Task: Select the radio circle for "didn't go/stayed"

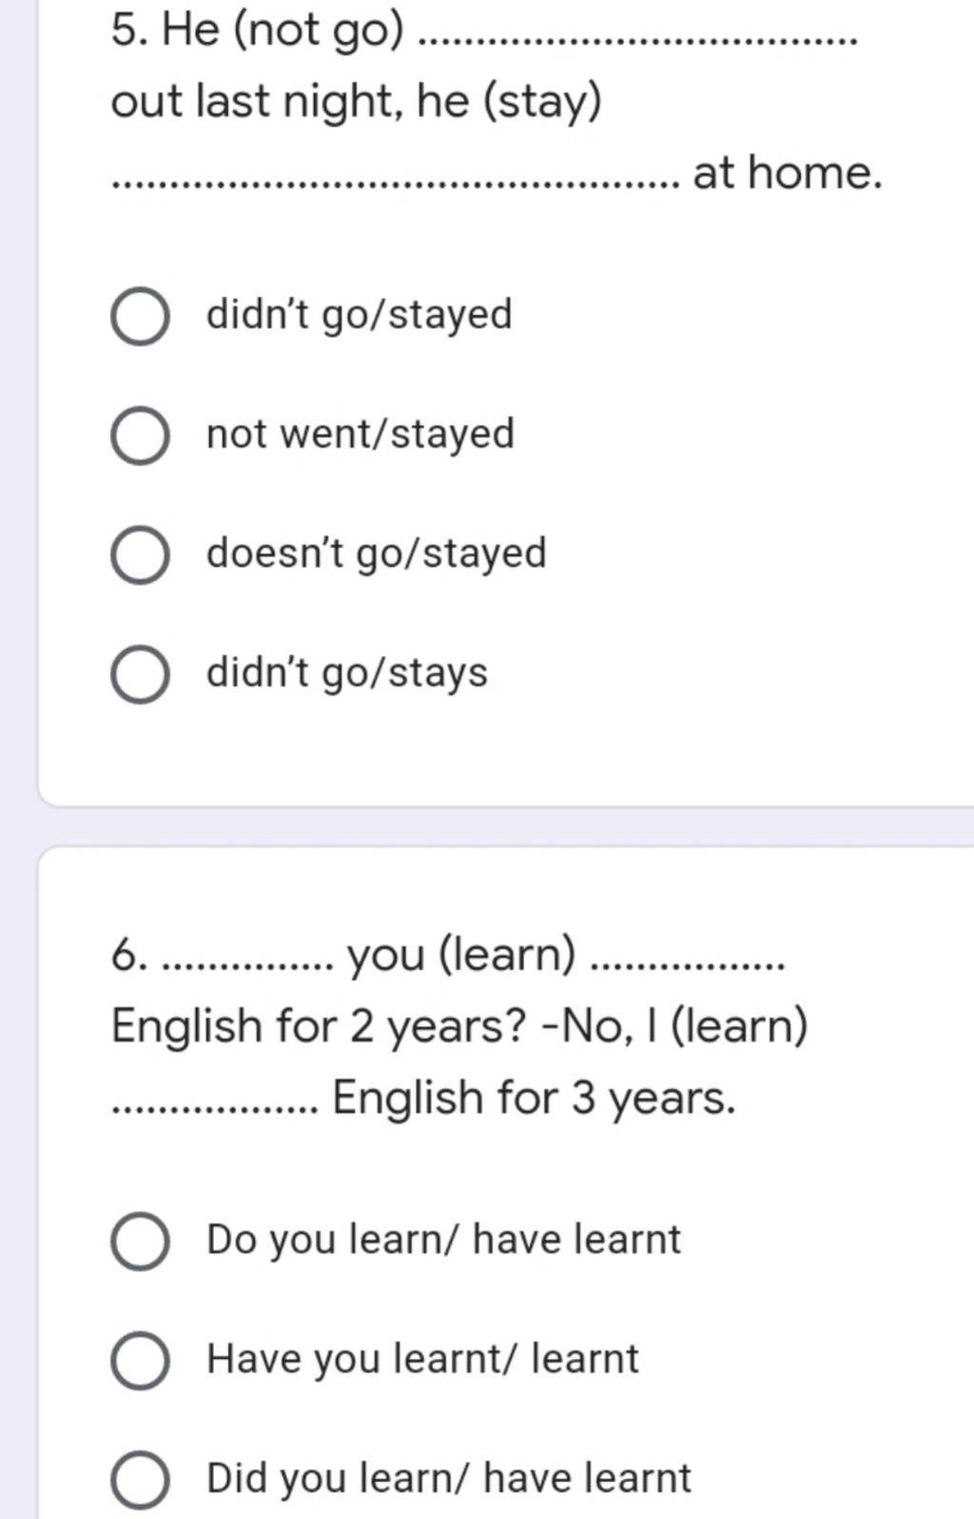Action: pos(141,316)
